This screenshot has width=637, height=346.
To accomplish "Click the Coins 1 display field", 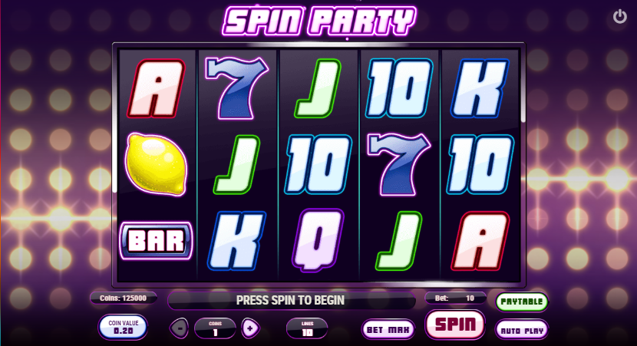I will [215, 328].
